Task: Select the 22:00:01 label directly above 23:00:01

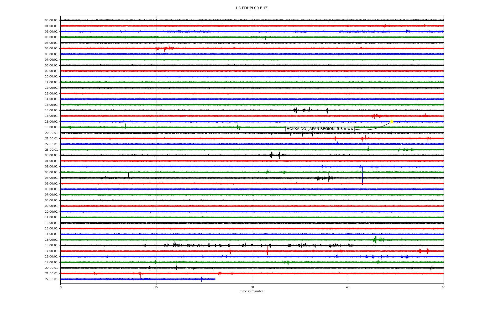Action: [x=51, y=144]
